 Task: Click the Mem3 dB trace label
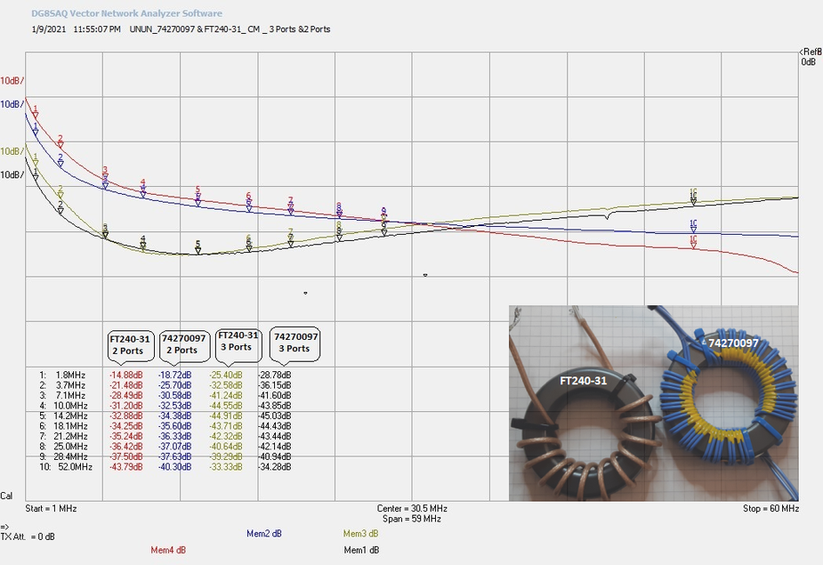click(x=360, y=533)
